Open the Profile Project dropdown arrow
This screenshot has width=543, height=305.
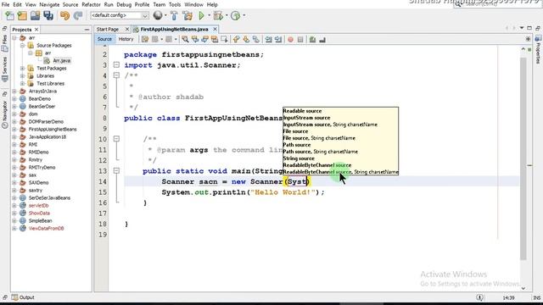point(244,15)
